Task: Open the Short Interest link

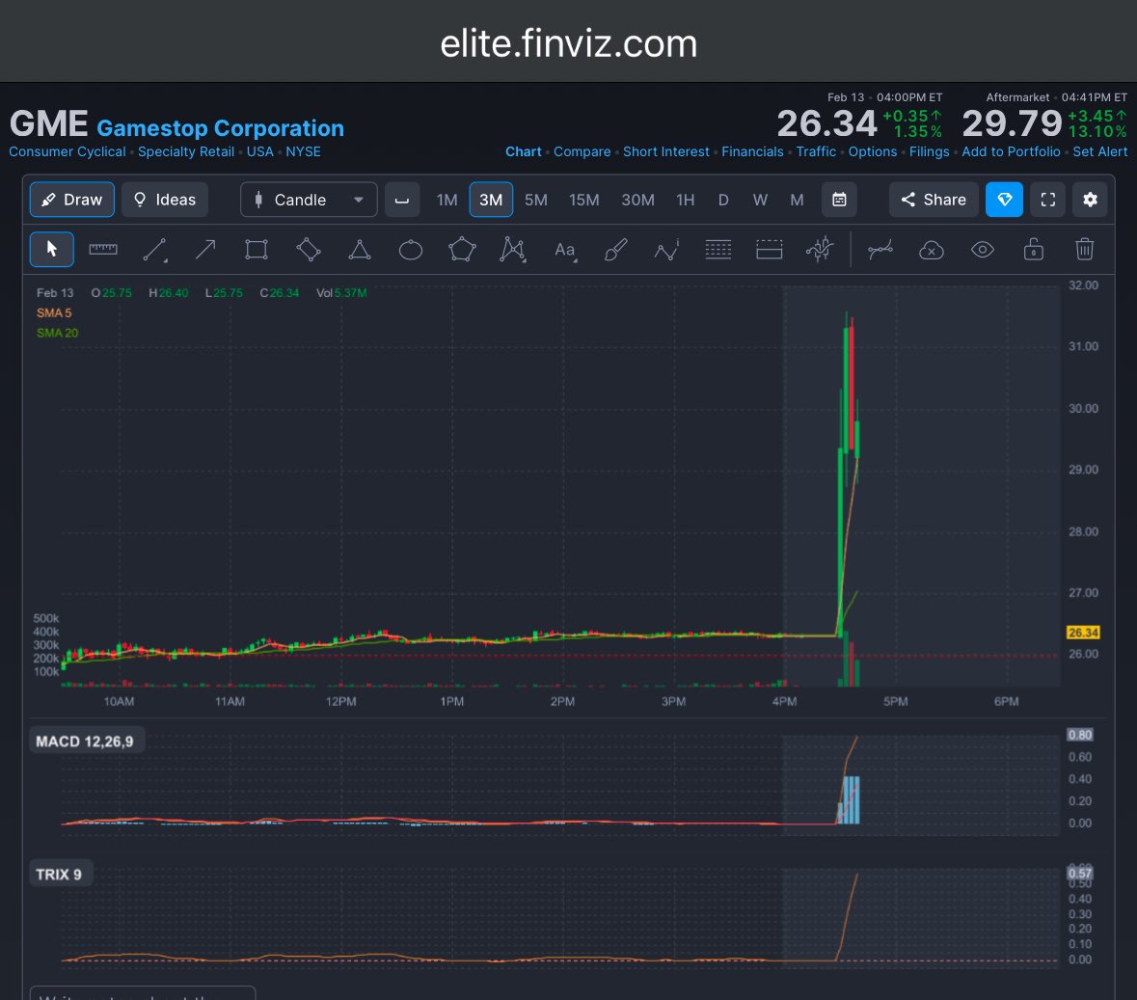Action: pos(666,151)
